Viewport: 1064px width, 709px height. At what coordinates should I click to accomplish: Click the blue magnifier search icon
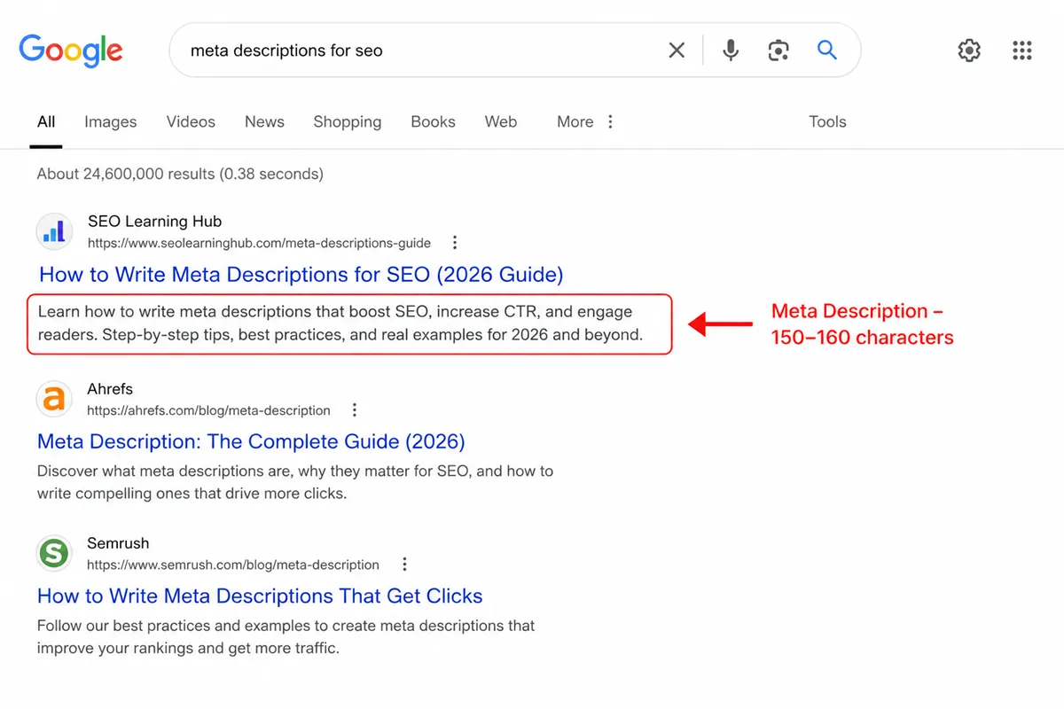[x=826, y=51]
